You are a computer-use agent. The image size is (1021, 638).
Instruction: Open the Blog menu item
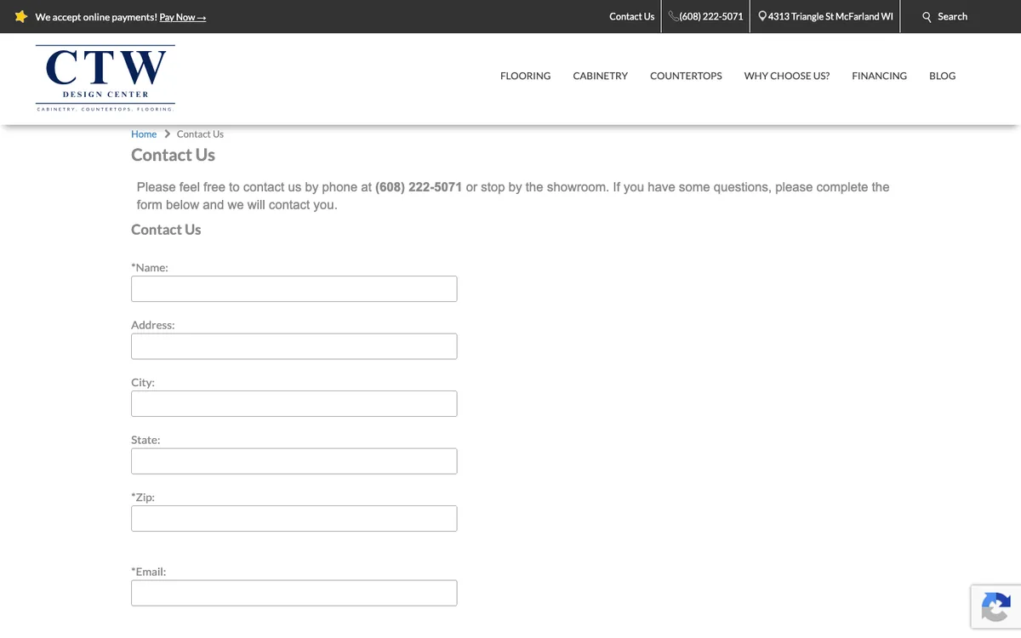tap(943, 76)
